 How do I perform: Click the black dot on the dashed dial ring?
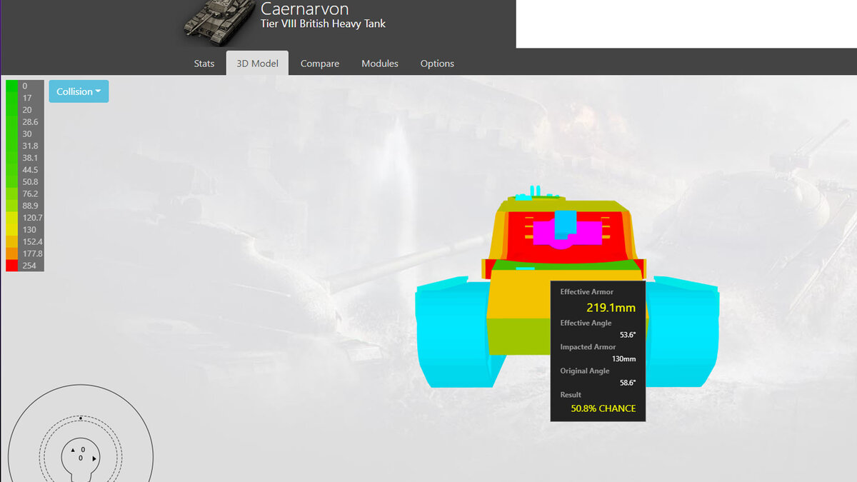pos(81,418)
